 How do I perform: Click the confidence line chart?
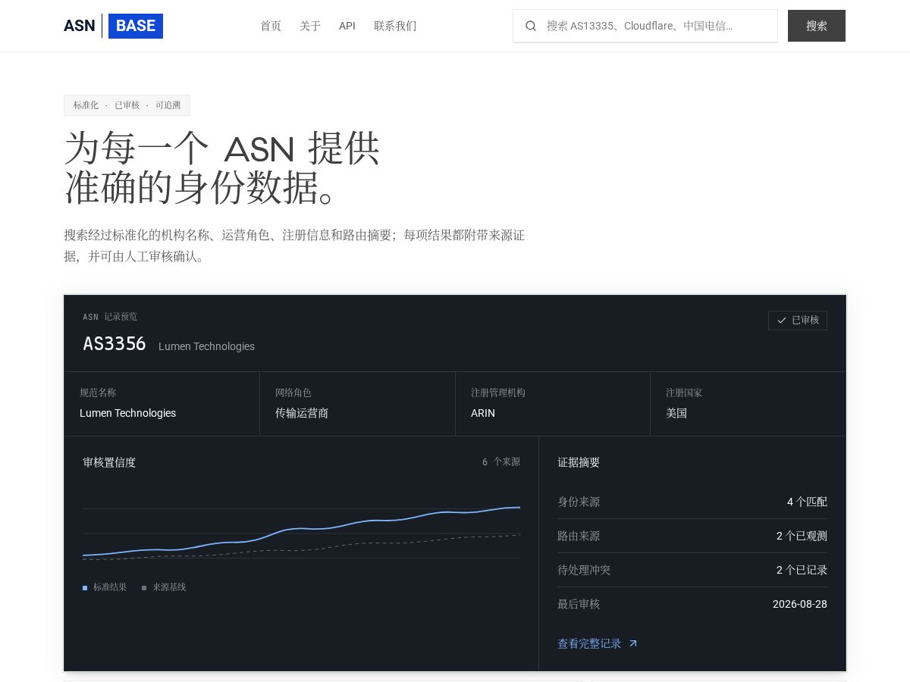pos(301,533)
